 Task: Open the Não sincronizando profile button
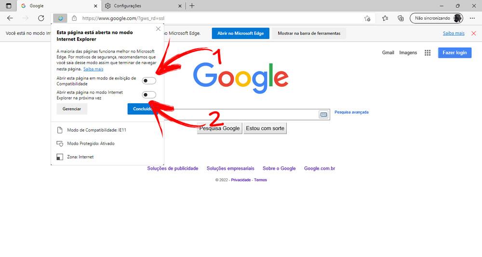[x=437, y=18]
